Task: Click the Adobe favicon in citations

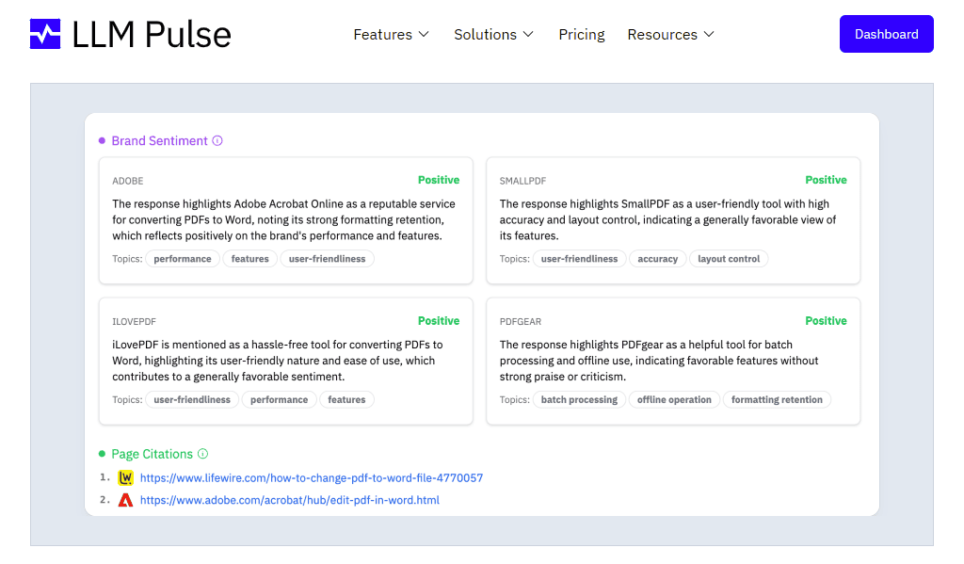Action: point(126,501)
